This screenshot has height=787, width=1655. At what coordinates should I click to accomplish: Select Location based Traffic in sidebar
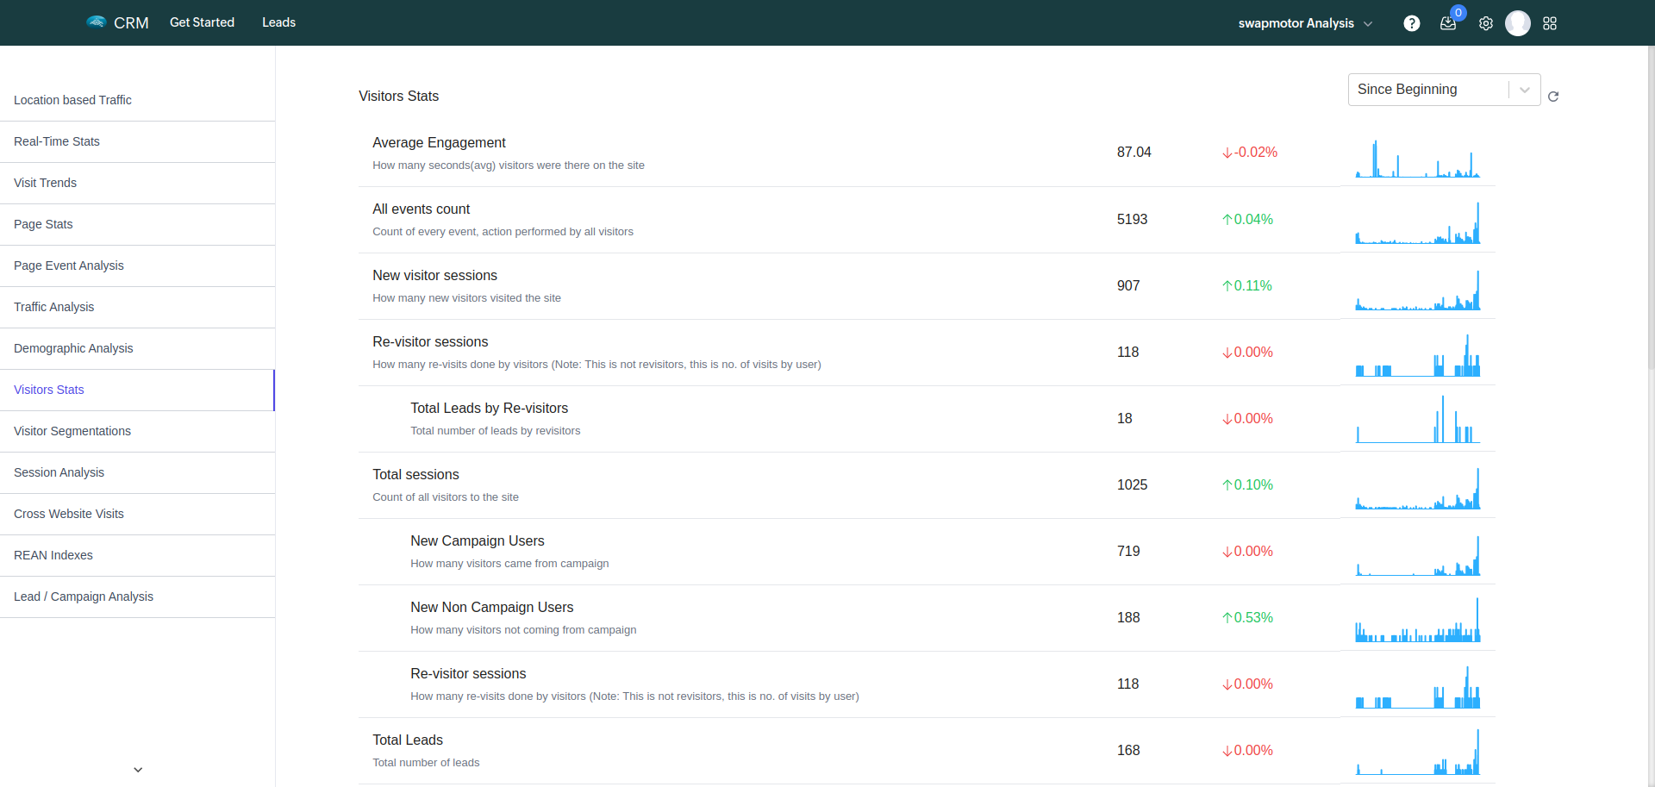138,100
